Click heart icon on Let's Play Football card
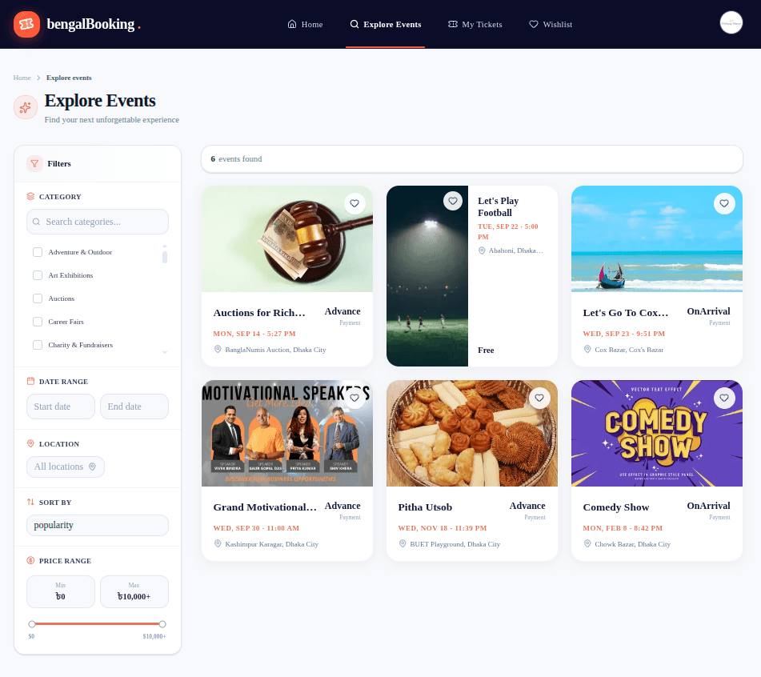 point(453,201)
